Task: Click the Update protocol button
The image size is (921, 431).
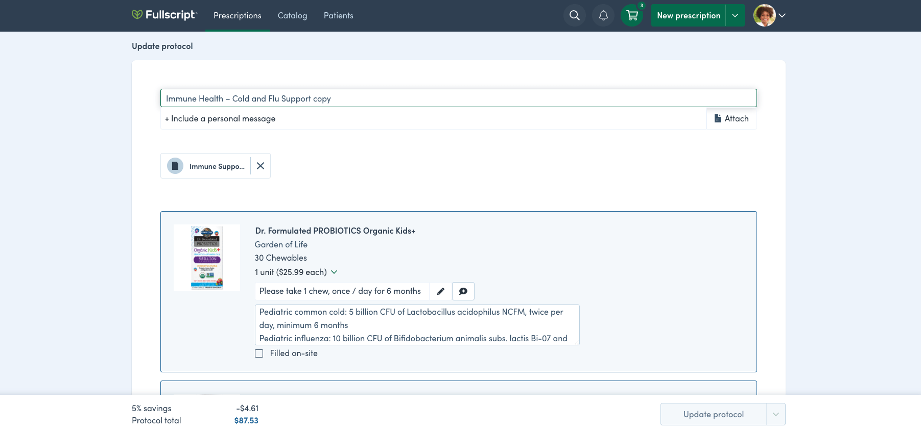Action: tap(713, 414)
